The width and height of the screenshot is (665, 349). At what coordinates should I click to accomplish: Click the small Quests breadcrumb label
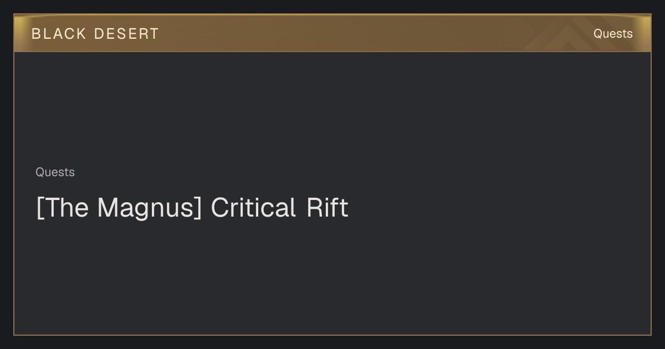pyautogui.click(x=55, y=172)
